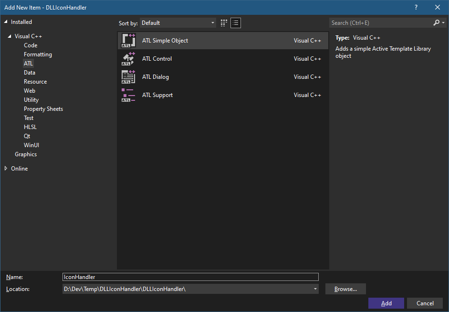Click the Name input field
Image resolution: width=449 pixels, height=312 pixels.
click(190, 277)
